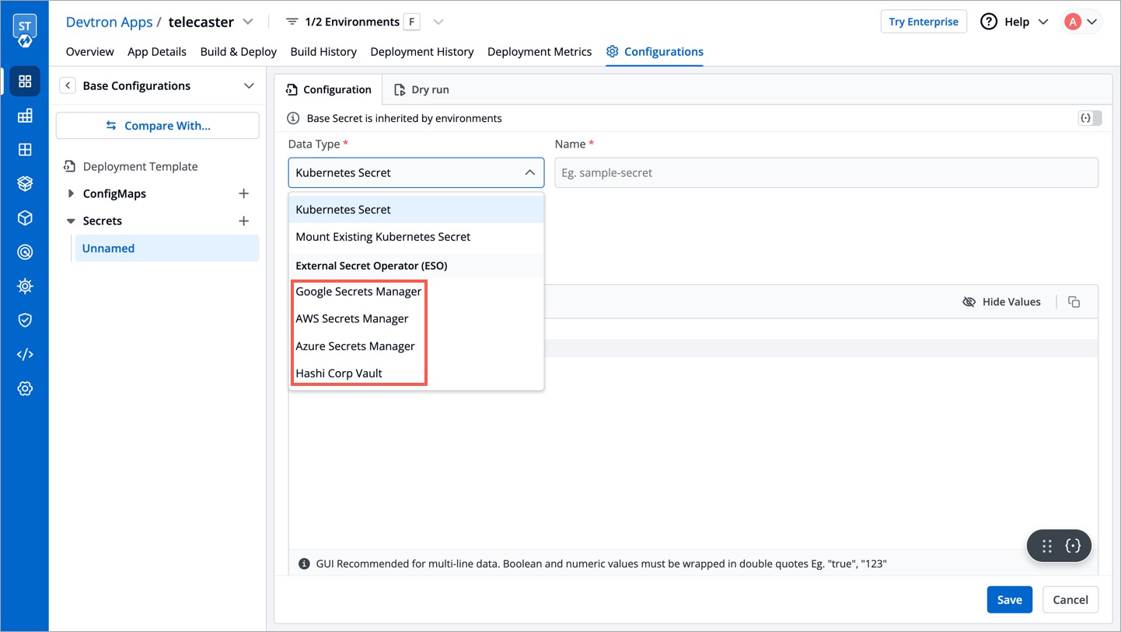Screen dimensions: 1121x632
Task: Click the code brackets icon in sidebar
Action: coord(25,354)
